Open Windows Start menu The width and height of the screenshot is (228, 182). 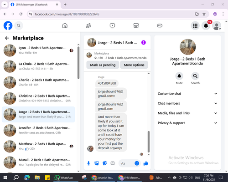[5, 177]
